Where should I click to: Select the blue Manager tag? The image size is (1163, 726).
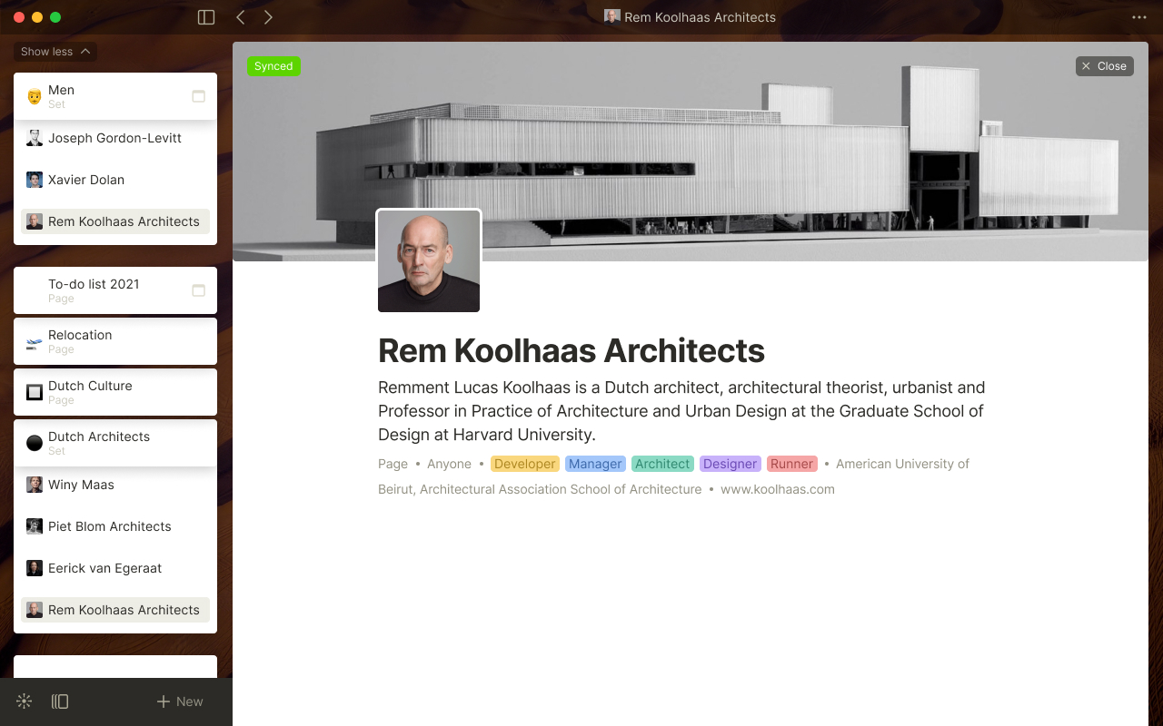pyautogui.click(x=595, y=464)
